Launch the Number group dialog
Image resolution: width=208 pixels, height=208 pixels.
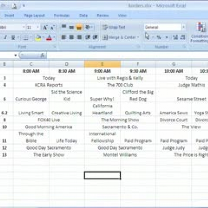[184, 47]
